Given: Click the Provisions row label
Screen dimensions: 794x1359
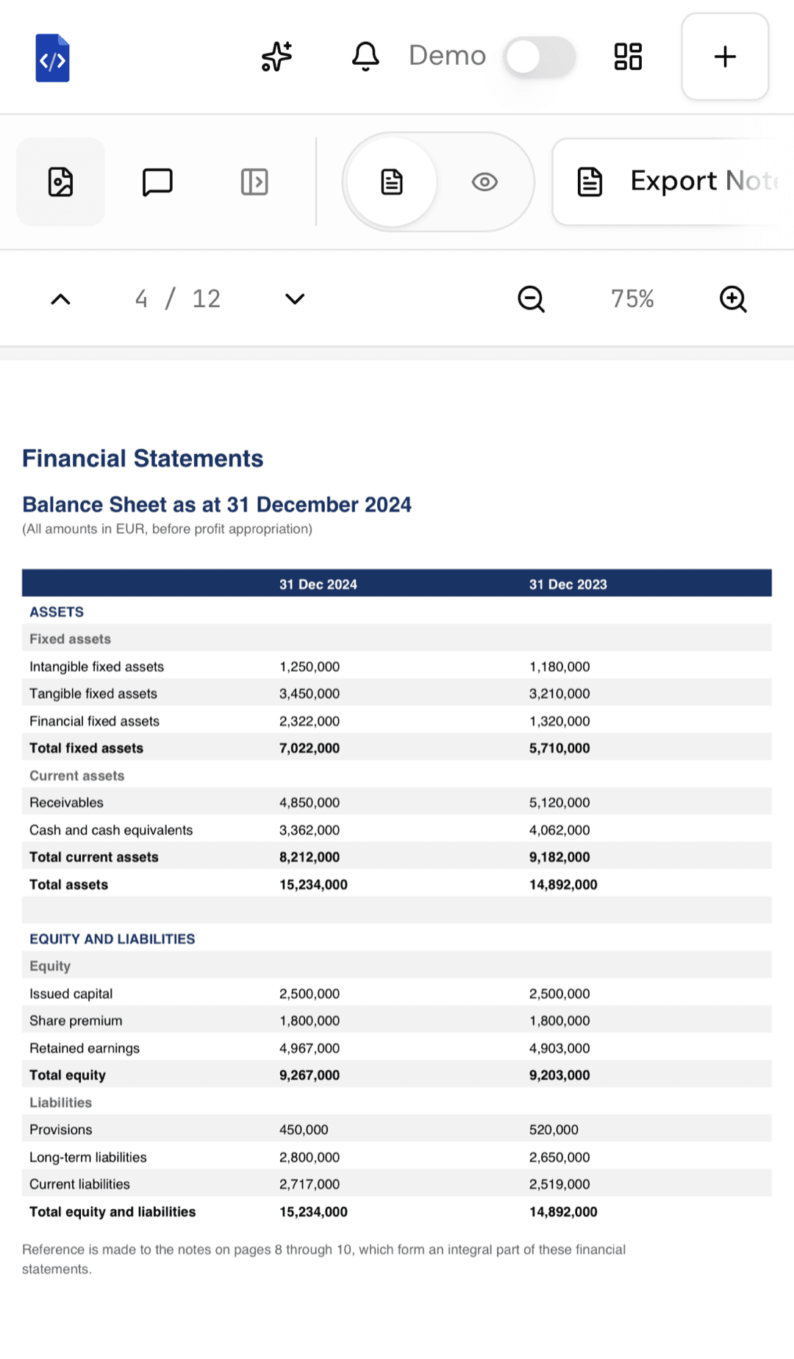Looking at the screenshot, I should pos(61,1130).
